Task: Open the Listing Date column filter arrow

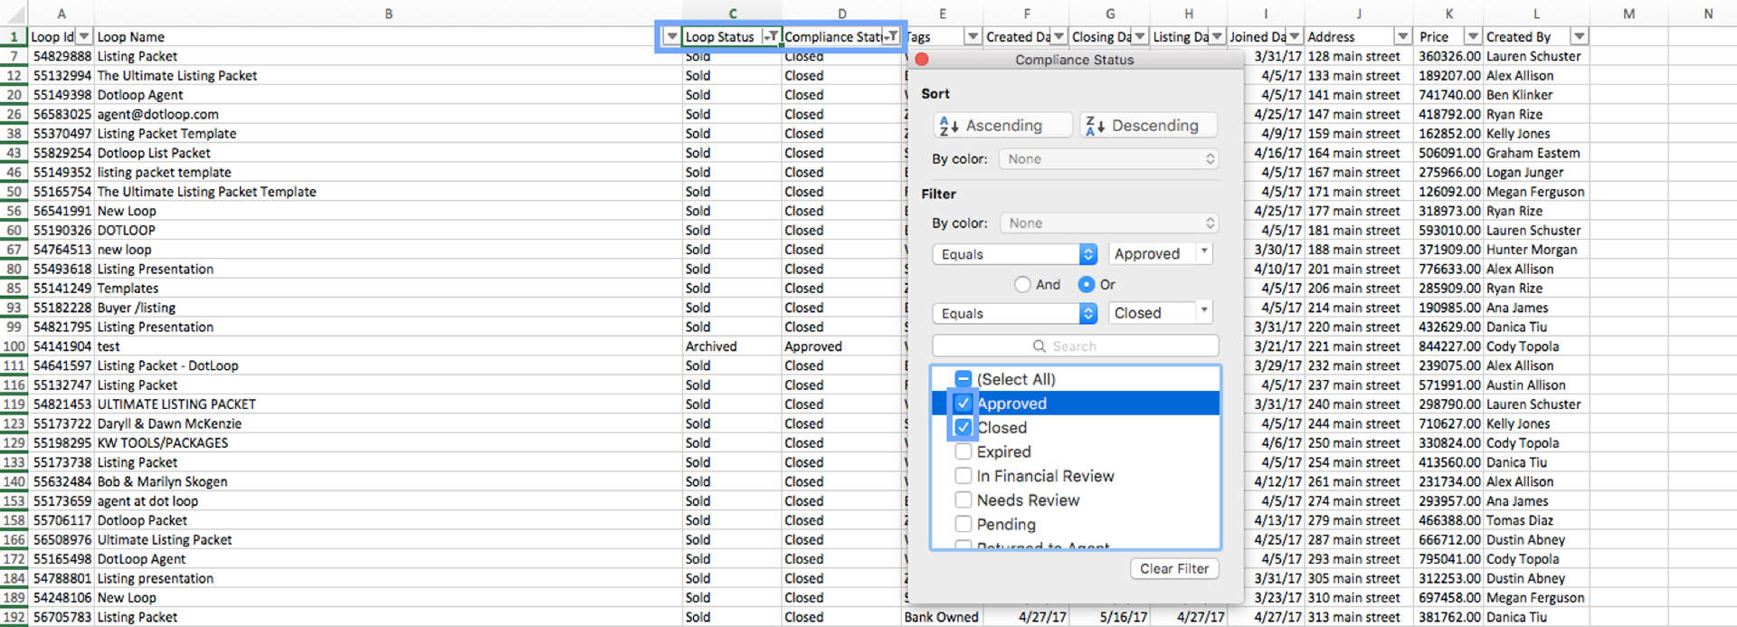Action: (x=1217, y=37)
